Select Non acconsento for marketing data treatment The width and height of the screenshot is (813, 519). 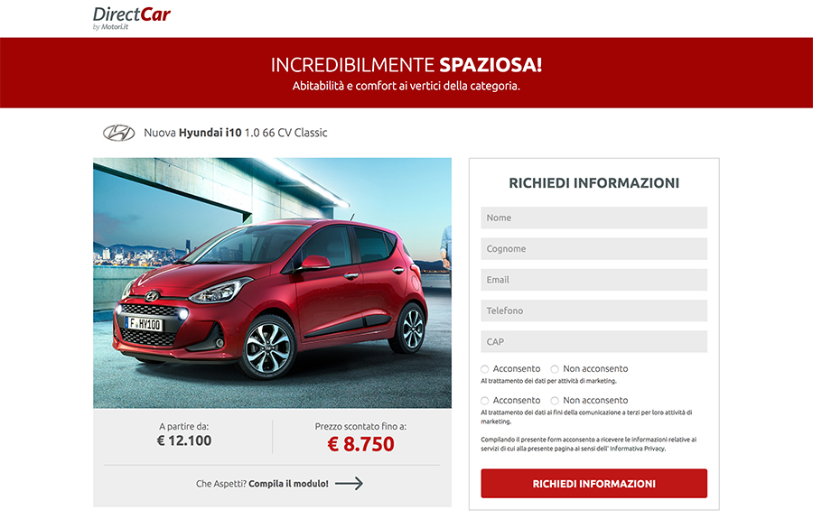[x=555, y=369]
